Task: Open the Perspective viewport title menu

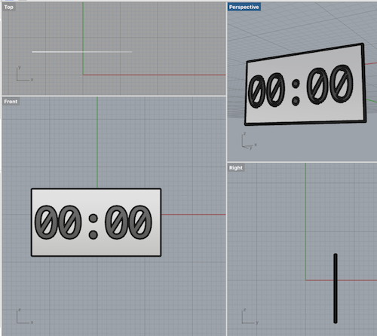Action: coord(244,7)
